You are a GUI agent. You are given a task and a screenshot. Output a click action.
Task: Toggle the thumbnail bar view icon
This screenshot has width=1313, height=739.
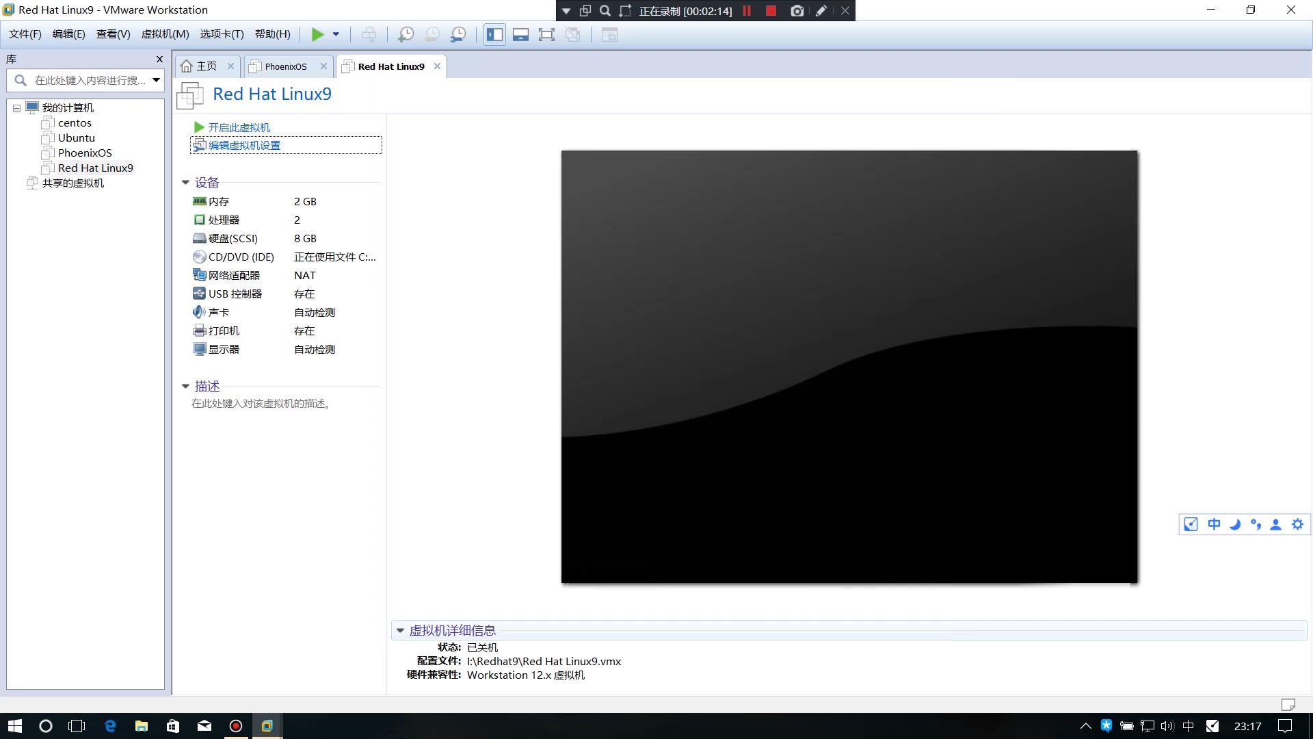coord(520,34)
